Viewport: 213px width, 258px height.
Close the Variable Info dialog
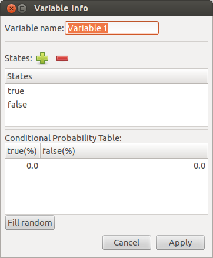tap(11, 9)
